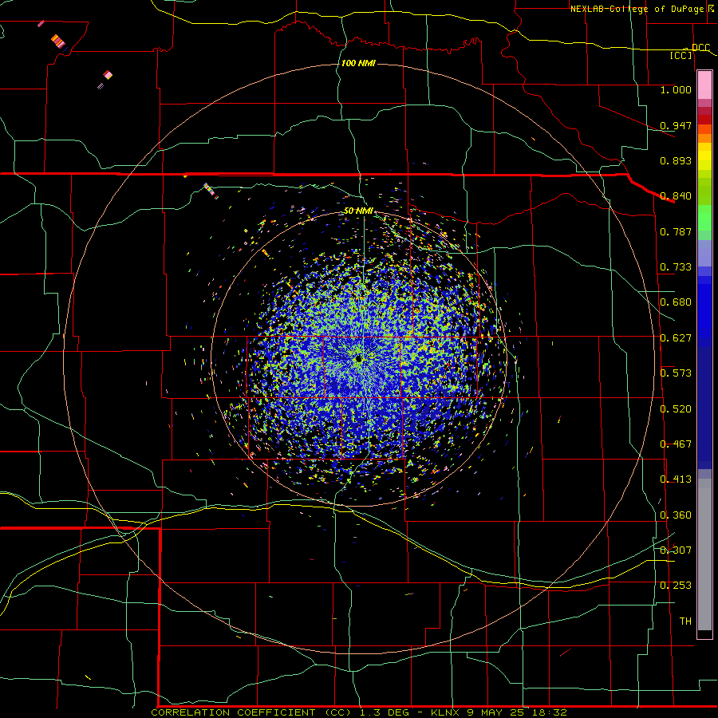This screenshot has height=718, width=718.
Task: Select the 0.680 scale value
Action: tap(676, 302)
